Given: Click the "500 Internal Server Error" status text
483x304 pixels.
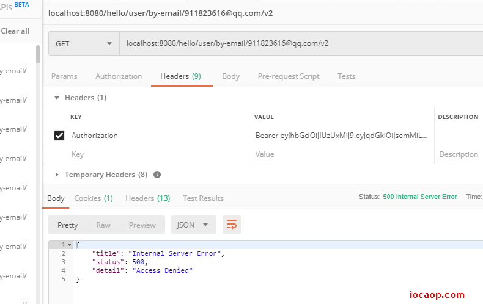Looking at the screenshot, I should click(x=420, y=197).
